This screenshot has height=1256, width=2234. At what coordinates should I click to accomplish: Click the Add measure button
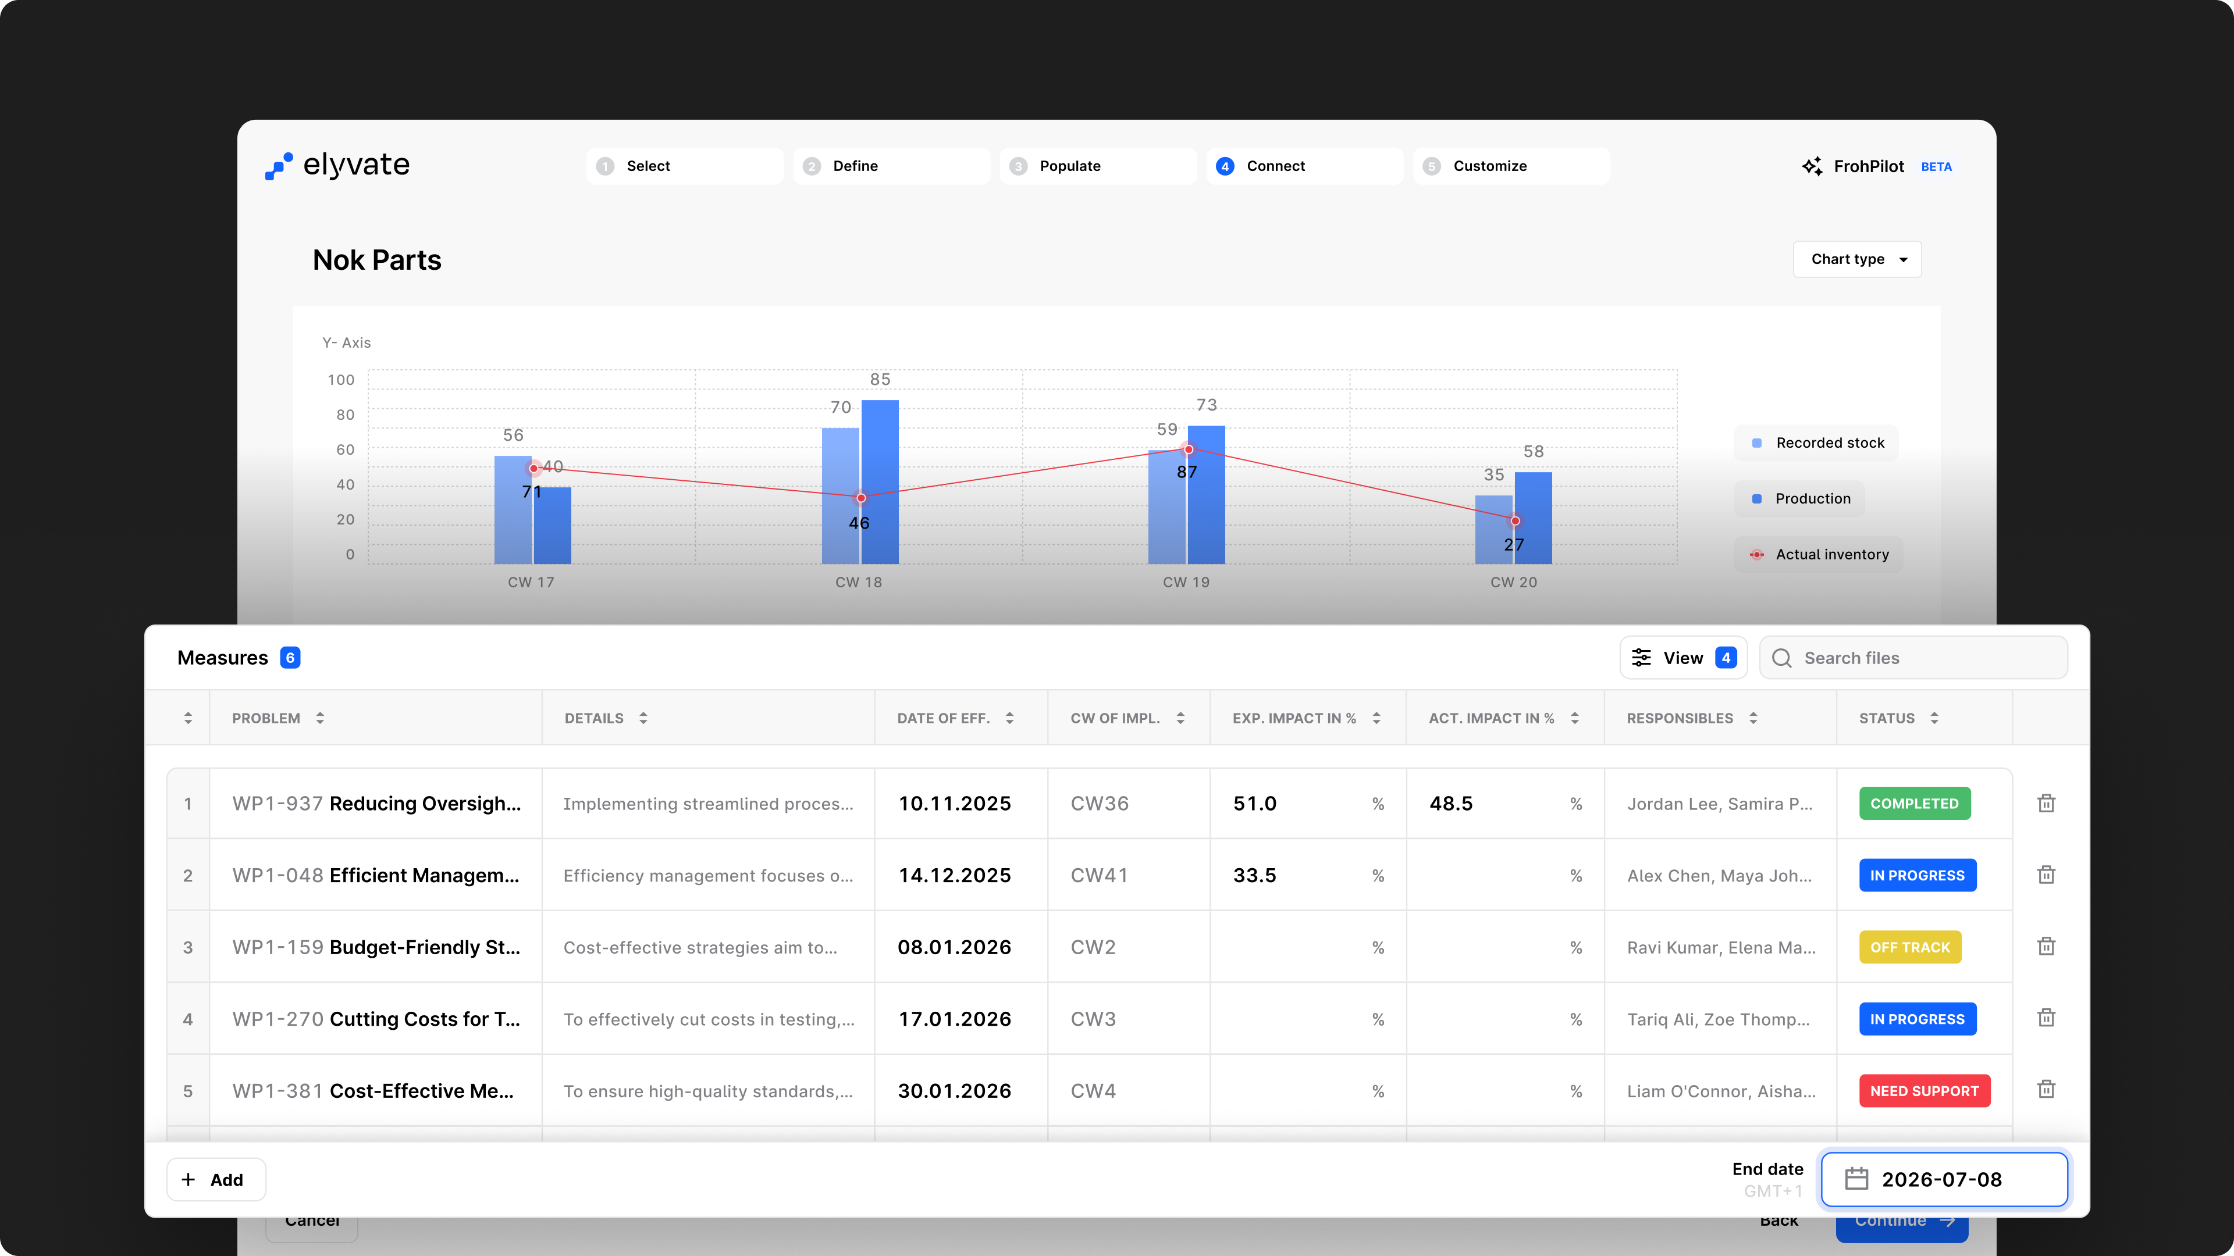click(215, 1179)
